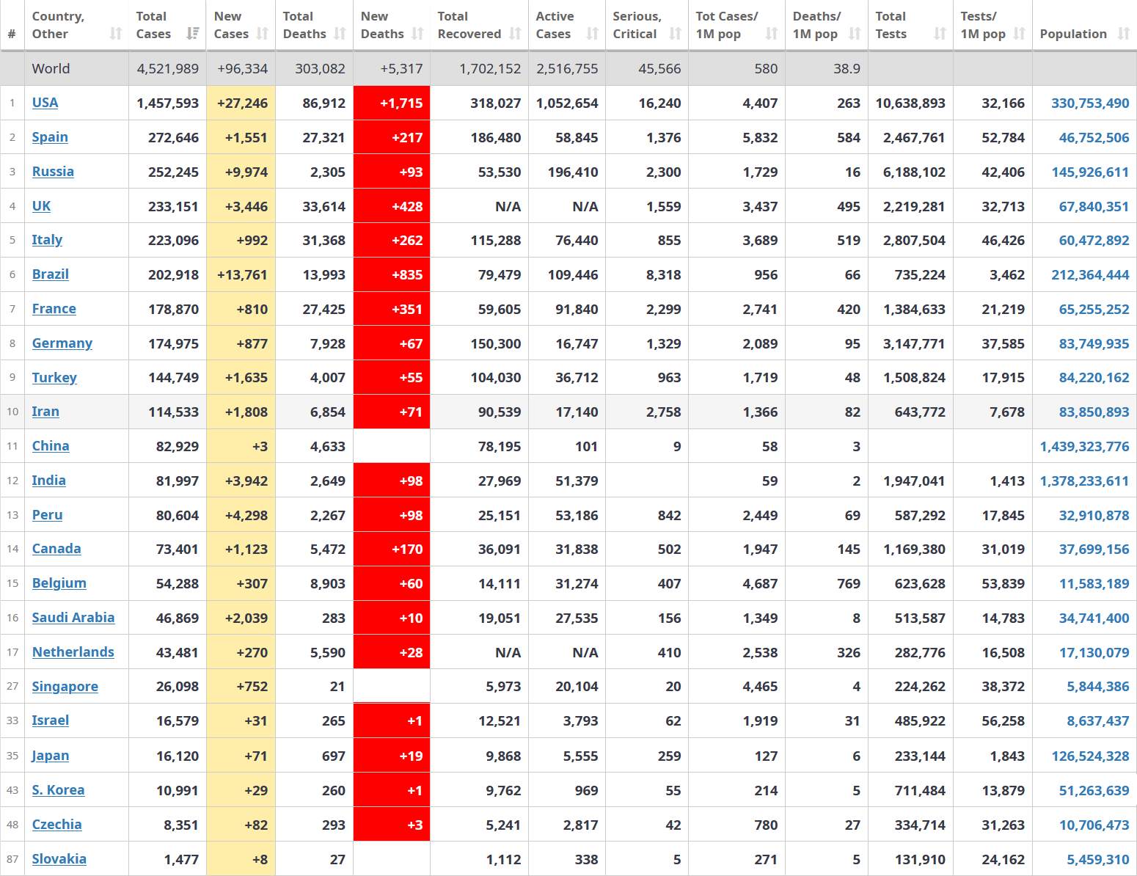Open the USA country link
1137x876 pixels.
point(45,103)
